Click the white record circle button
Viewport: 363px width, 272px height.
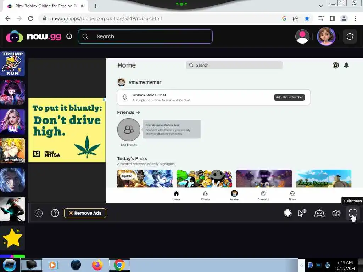[288, 213]
